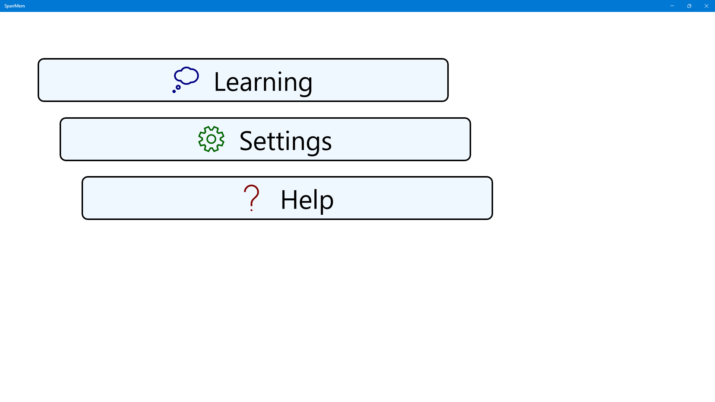The height and width of the screenshot is (402, 715).
Task: Minimize the SparrMem window
Action: point(672,6)
